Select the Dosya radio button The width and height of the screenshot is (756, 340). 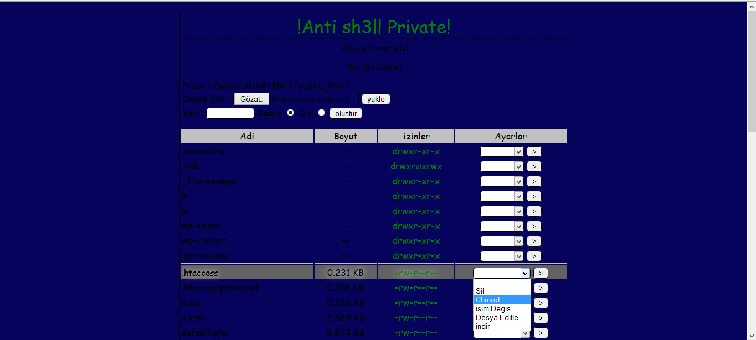click(290, 112)
